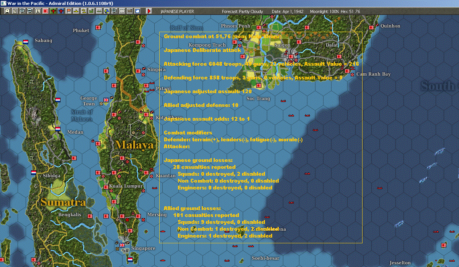Click the Japanese flag at Cam Ranh Bay
Viewport: 459px width, 267px height.
tap(347, 71)
